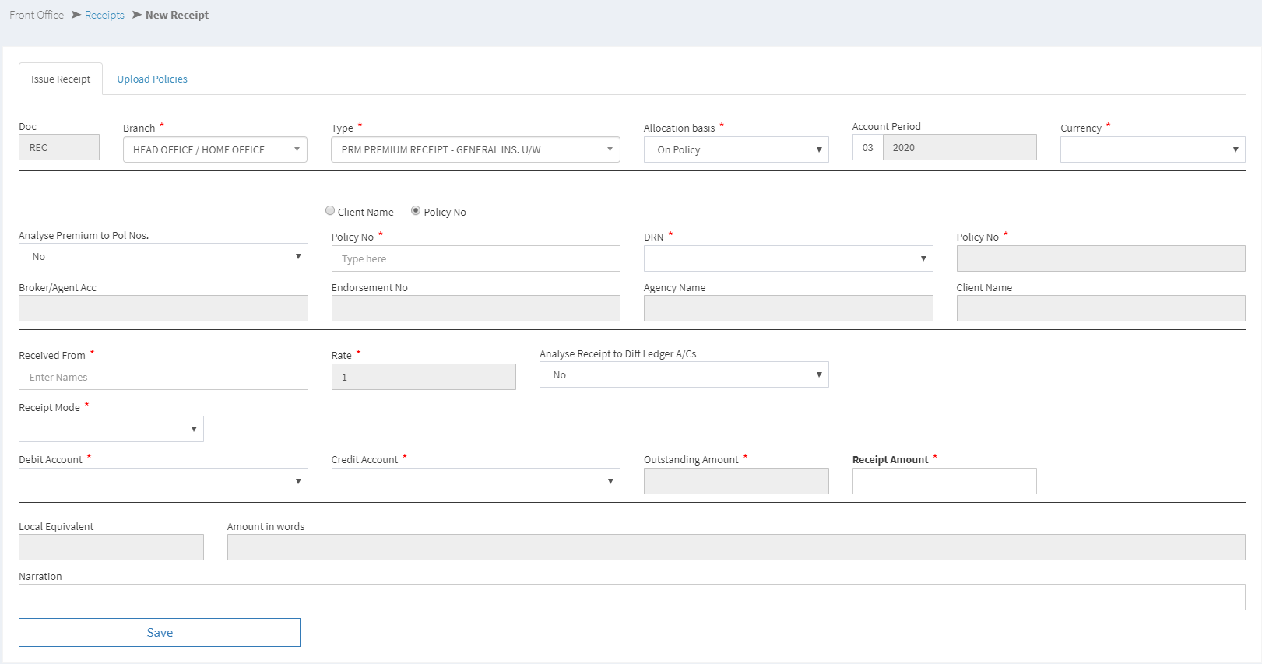Screen dimensions: 1262x664
Task: Expand the DRN dropdown
Action: click(788, 258)
